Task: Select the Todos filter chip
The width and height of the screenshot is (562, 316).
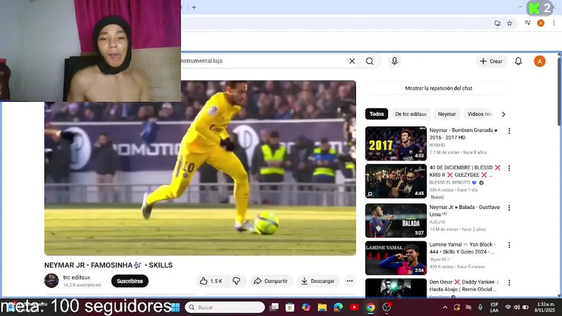Action: [x=377, y=114]
